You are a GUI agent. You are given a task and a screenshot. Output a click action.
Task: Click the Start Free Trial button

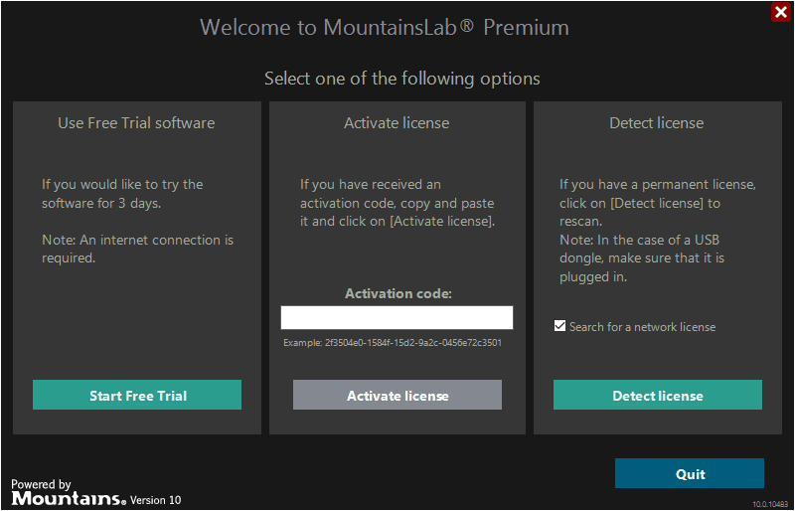(x=137, y=395)
